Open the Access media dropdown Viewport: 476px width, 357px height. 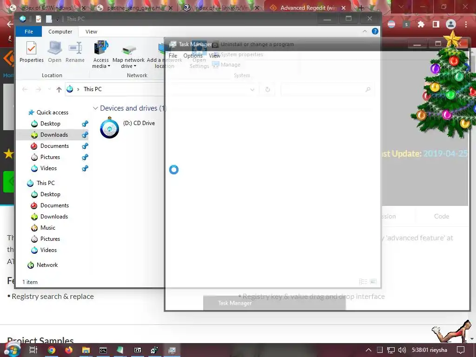click(x=101, y=54)
